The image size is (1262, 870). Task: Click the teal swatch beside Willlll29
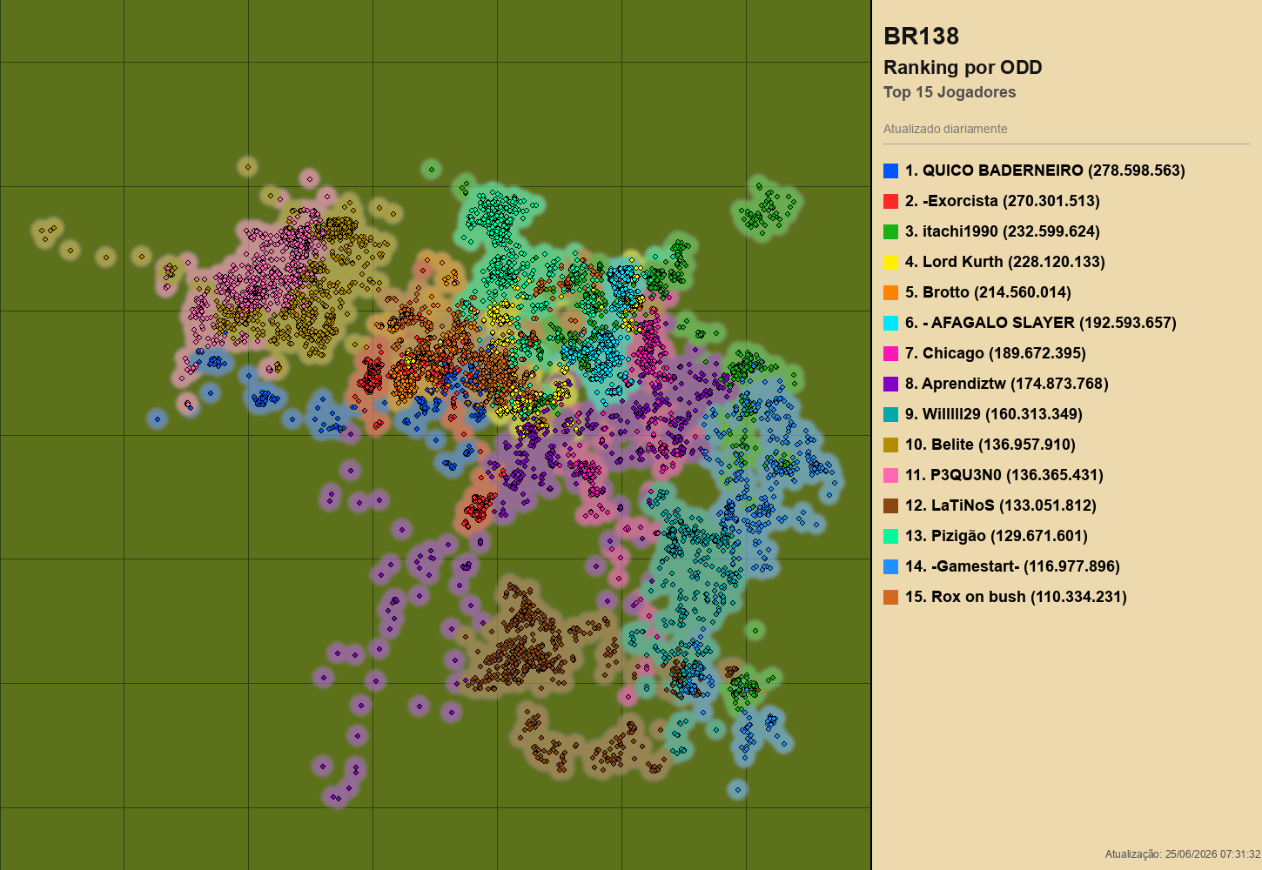[890, 414]
